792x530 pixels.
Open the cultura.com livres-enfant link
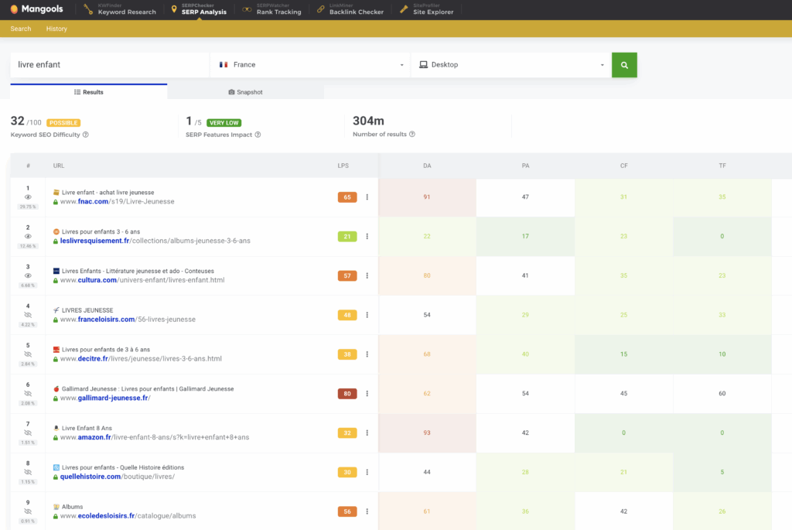(142, 280)
